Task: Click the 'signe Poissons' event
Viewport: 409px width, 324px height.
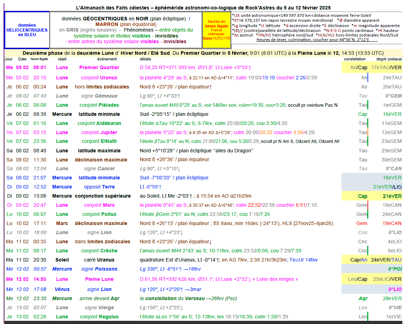Action: tap(99, 269)
